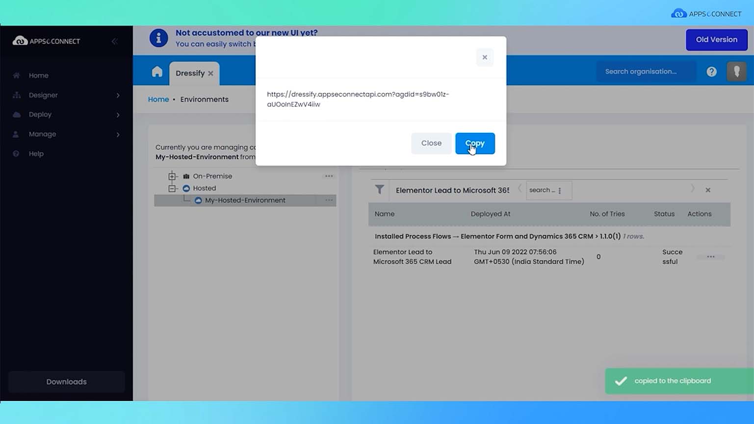Sort by Name column header

coord(385,214)
